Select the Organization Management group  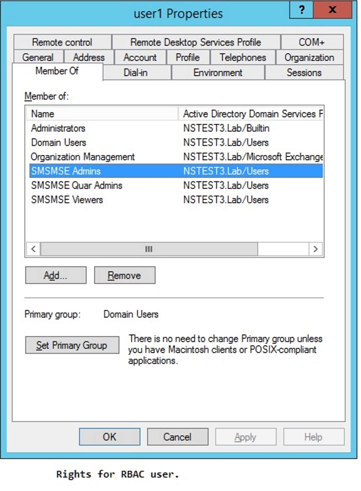pos(176,157)
